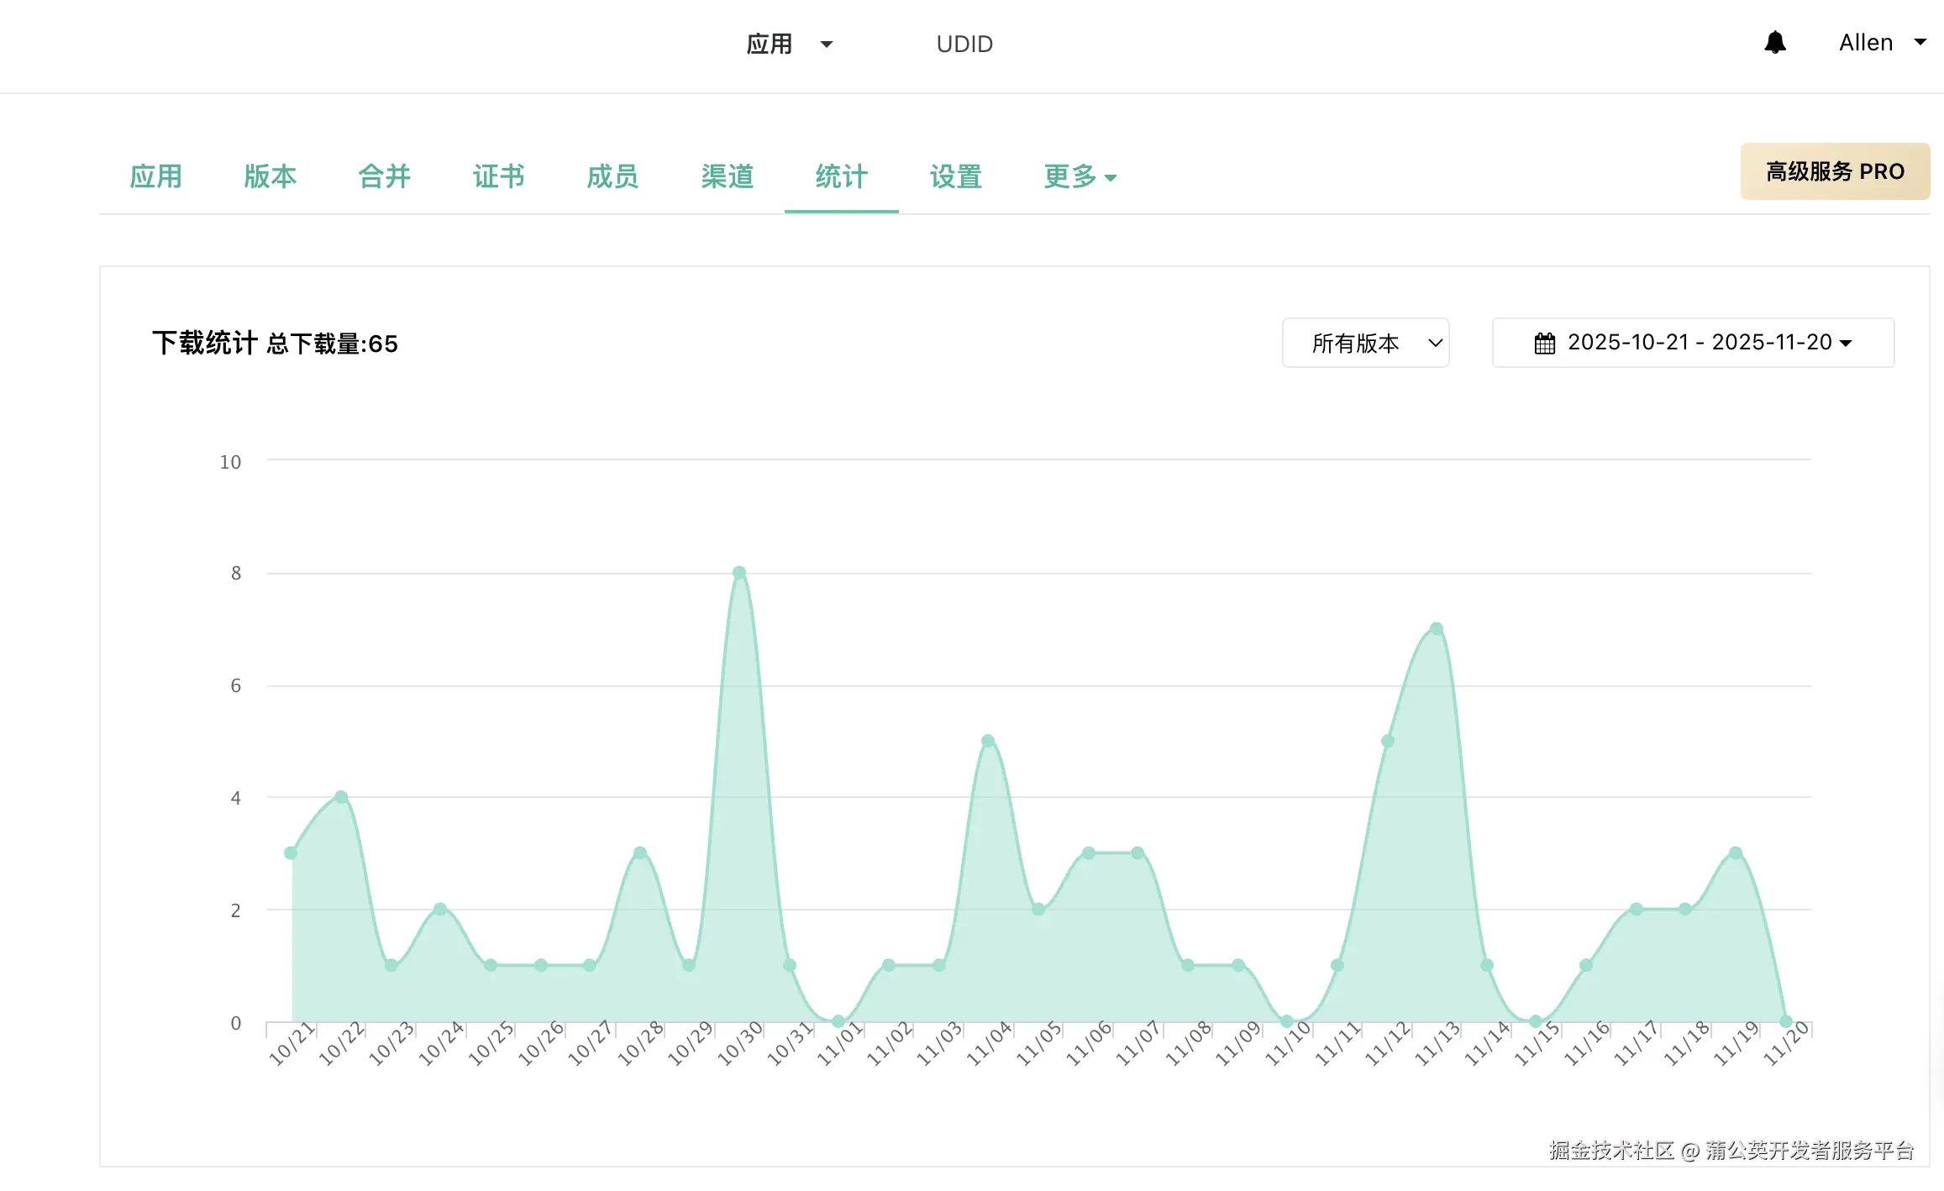Expand the 更多 tab dropdown
The width and height of the screenshot is (1944, 1191).
[1080, 177]
